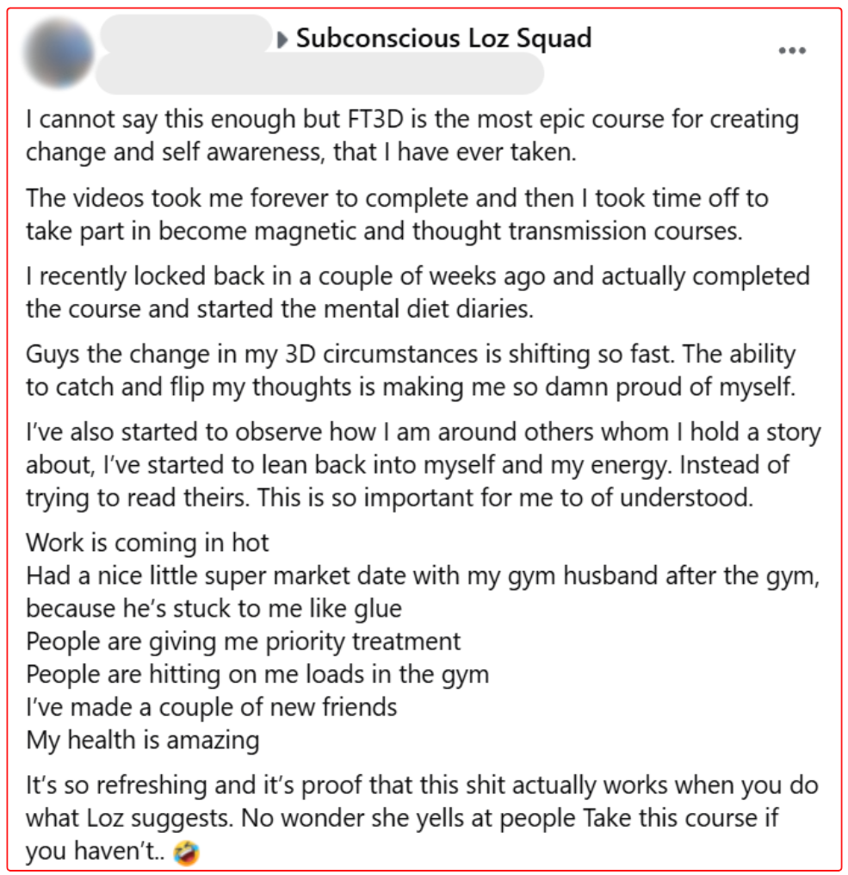The image size is (848, 875).
Task: Click the line "People are giving me priority treatment"
Action: tap(244, 641)
